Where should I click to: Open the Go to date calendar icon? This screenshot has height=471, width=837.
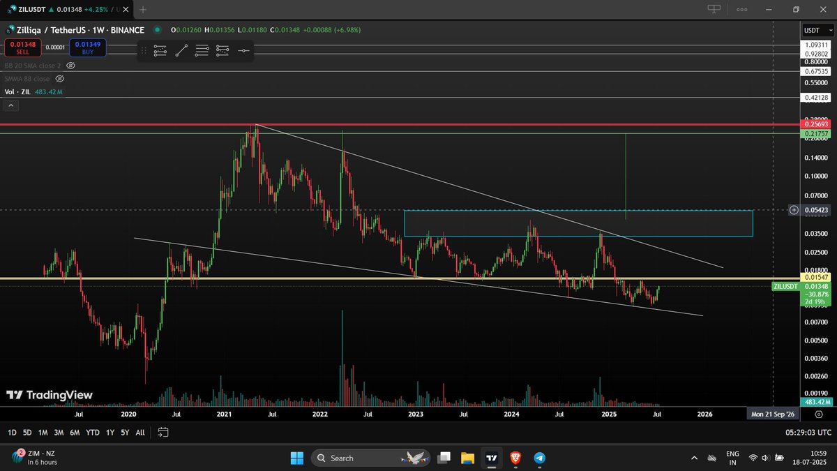point(163,433)
